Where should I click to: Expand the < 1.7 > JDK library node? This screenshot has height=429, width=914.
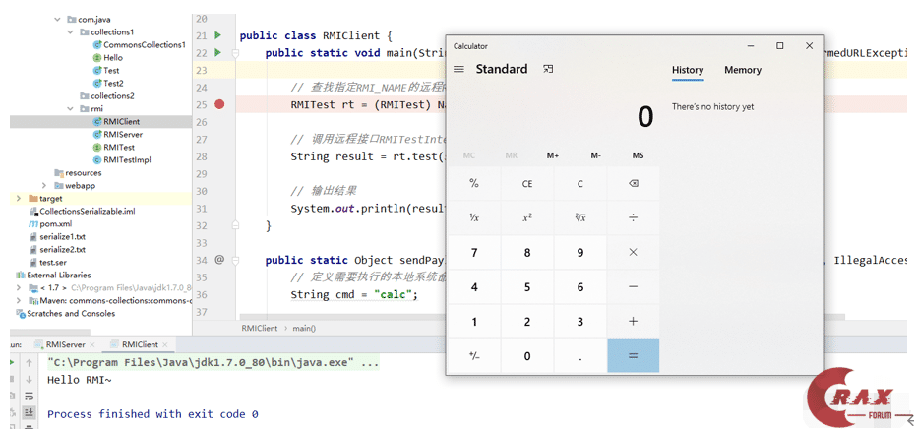pos(19,288)
